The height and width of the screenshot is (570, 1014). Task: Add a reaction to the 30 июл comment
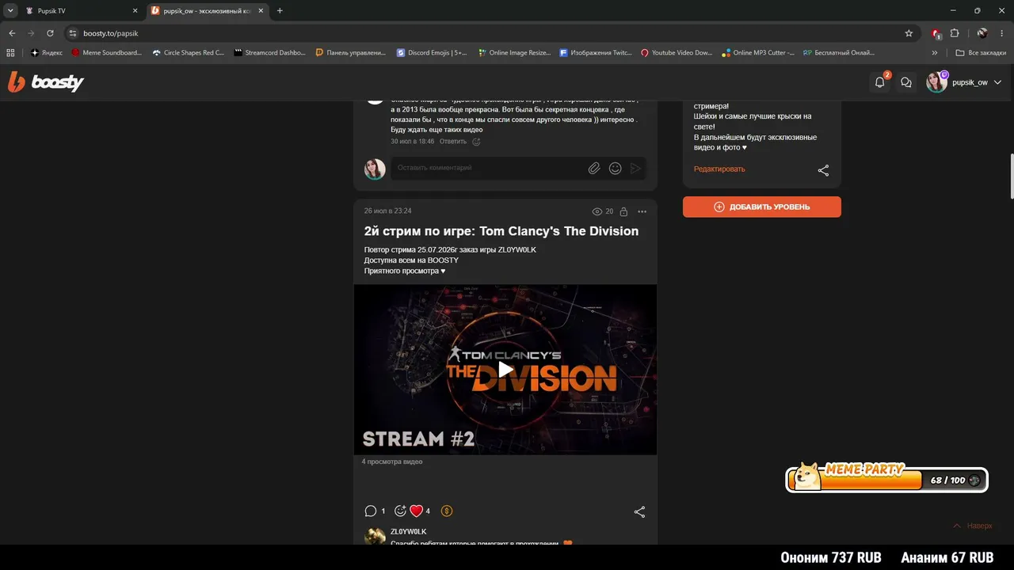coord(476,142)
